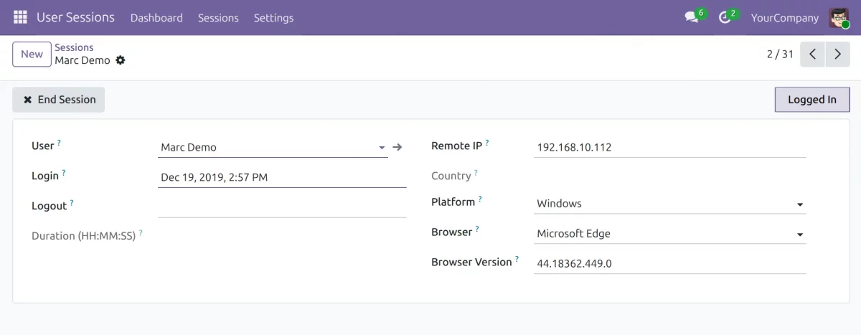This screenshot has height=335, width=861.
Task: Show help tooltip for the Duration field
Action: 141,233
